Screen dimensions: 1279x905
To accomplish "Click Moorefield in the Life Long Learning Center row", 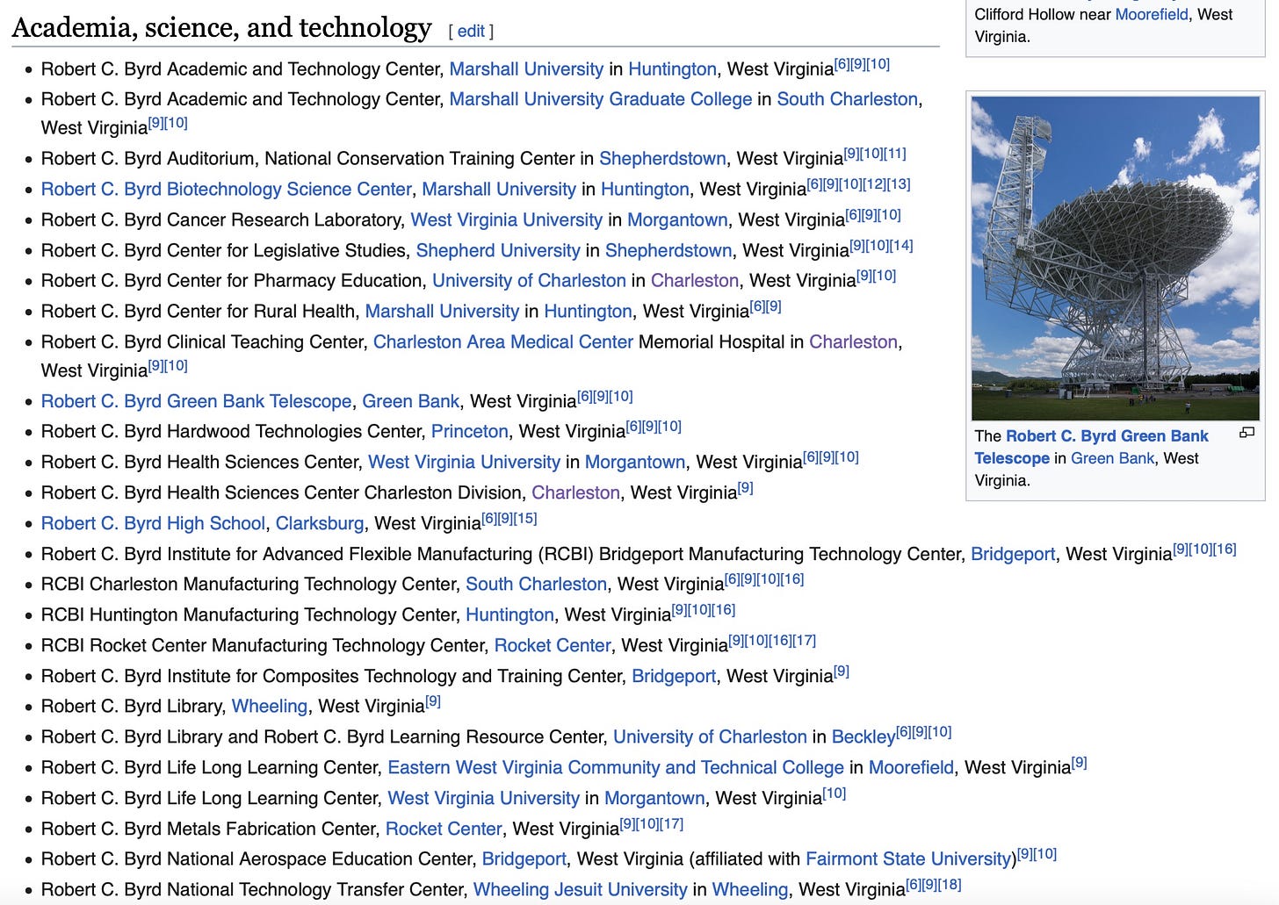I will click(911, 768).
